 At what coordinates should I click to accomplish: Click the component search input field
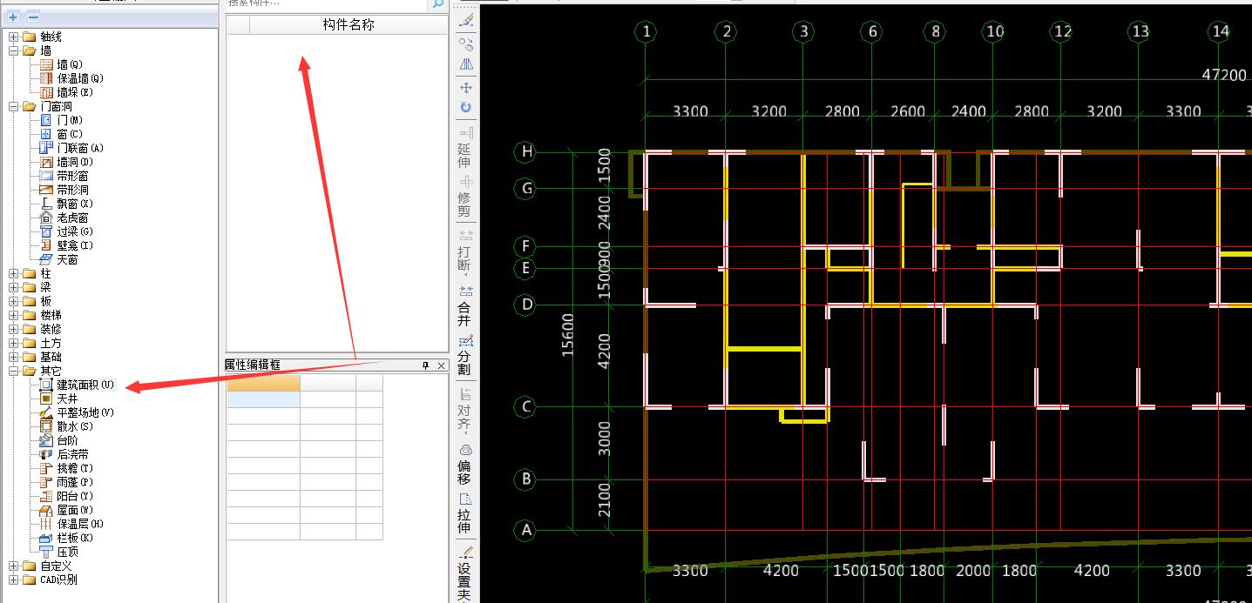coord(327,3)
